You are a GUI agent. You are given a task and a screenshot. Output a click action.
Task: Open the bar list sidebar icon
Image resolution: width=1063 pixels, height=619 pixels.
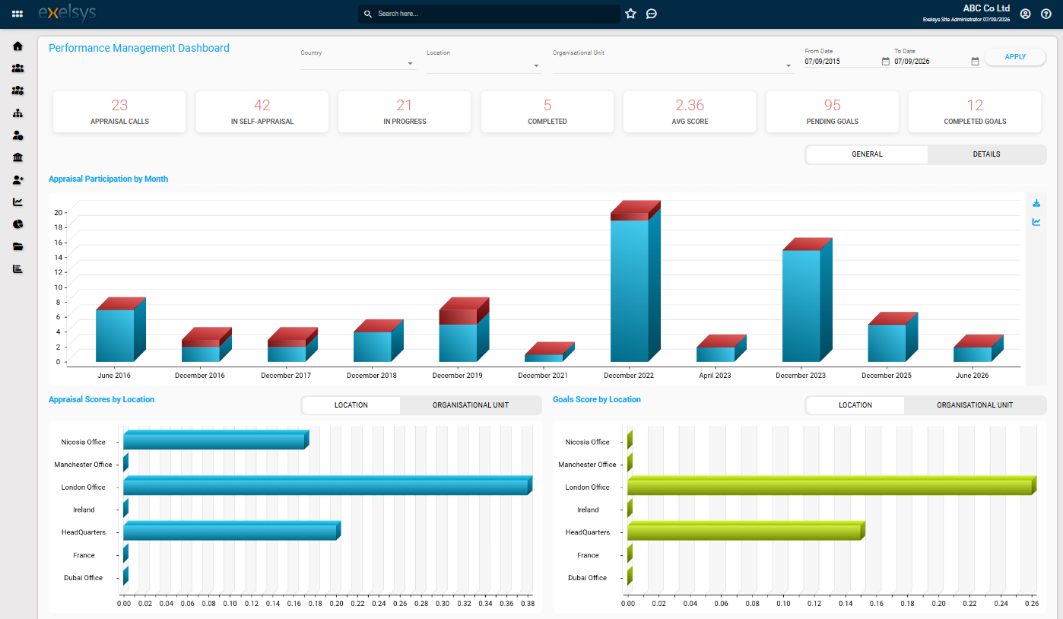coord(17,269)
